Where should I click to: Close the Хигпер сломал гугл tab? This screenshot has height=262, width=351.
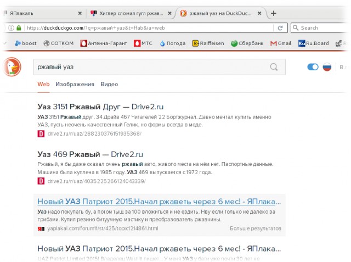(169, 13)
